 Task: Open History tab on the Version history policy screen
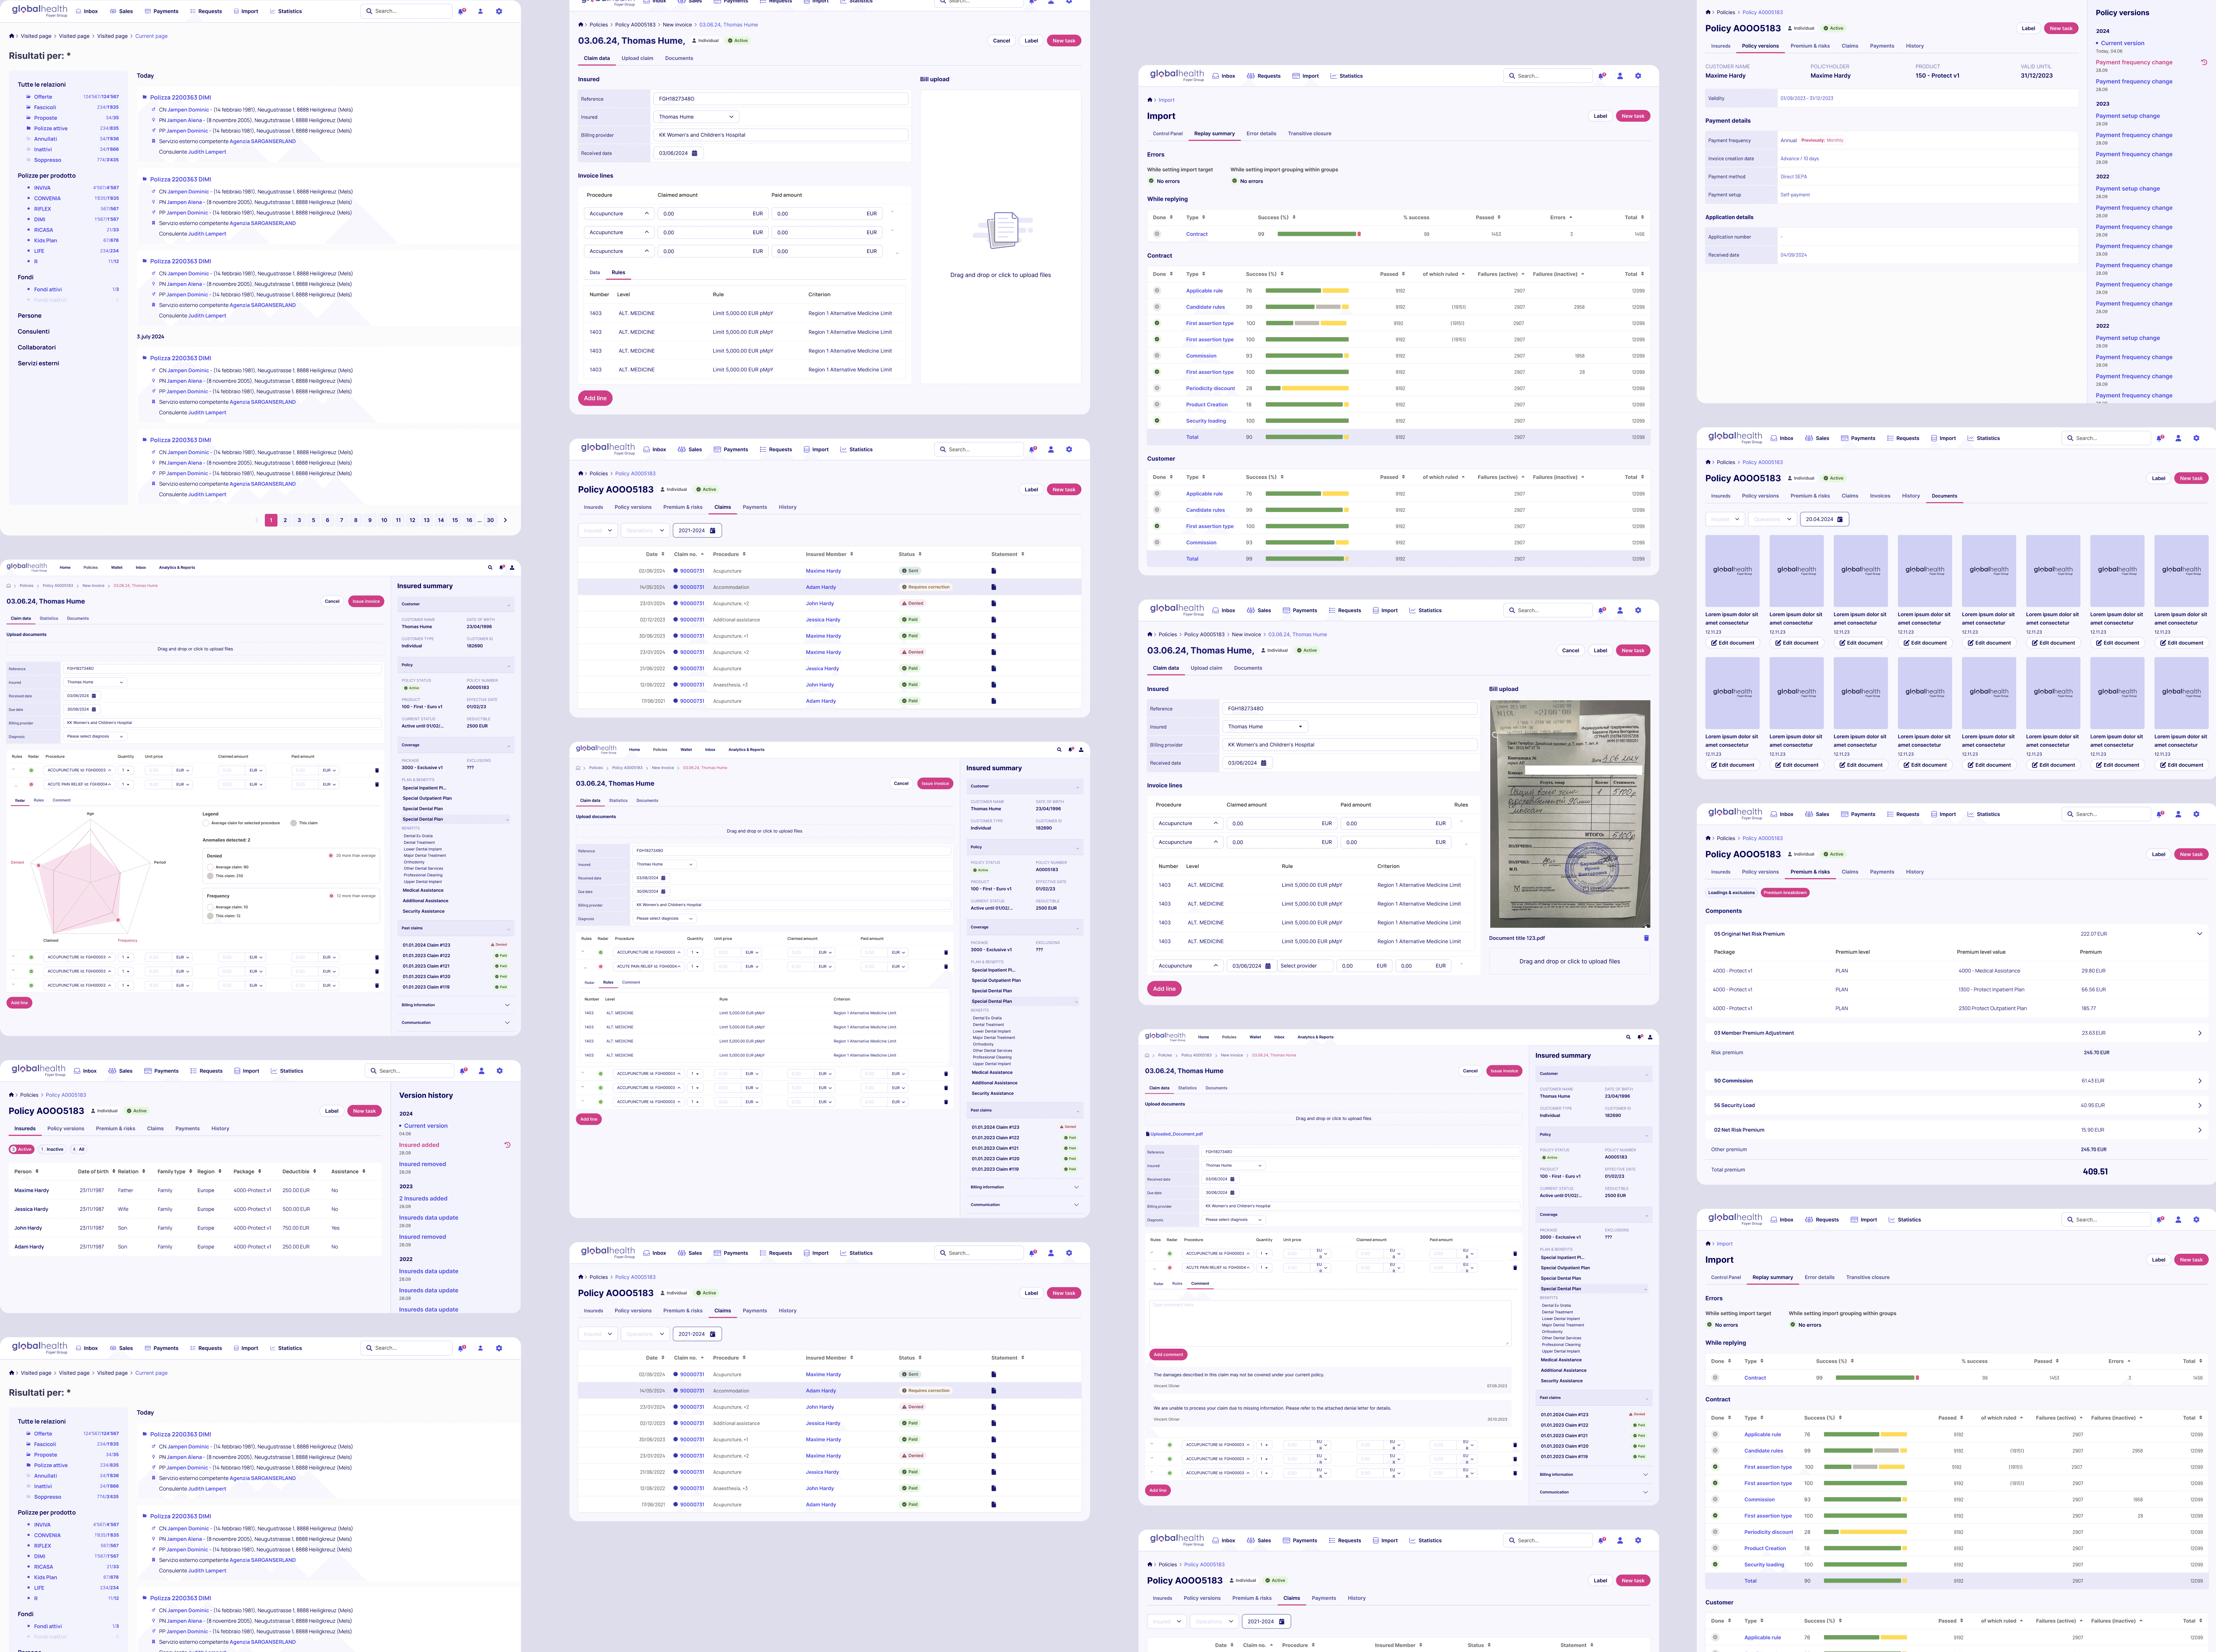click(220, 1129)
